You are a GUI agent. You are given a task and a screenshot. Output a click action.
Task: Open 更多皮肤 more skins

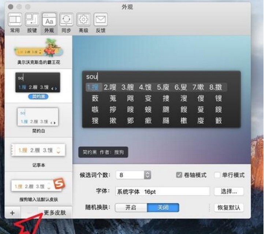55,212
